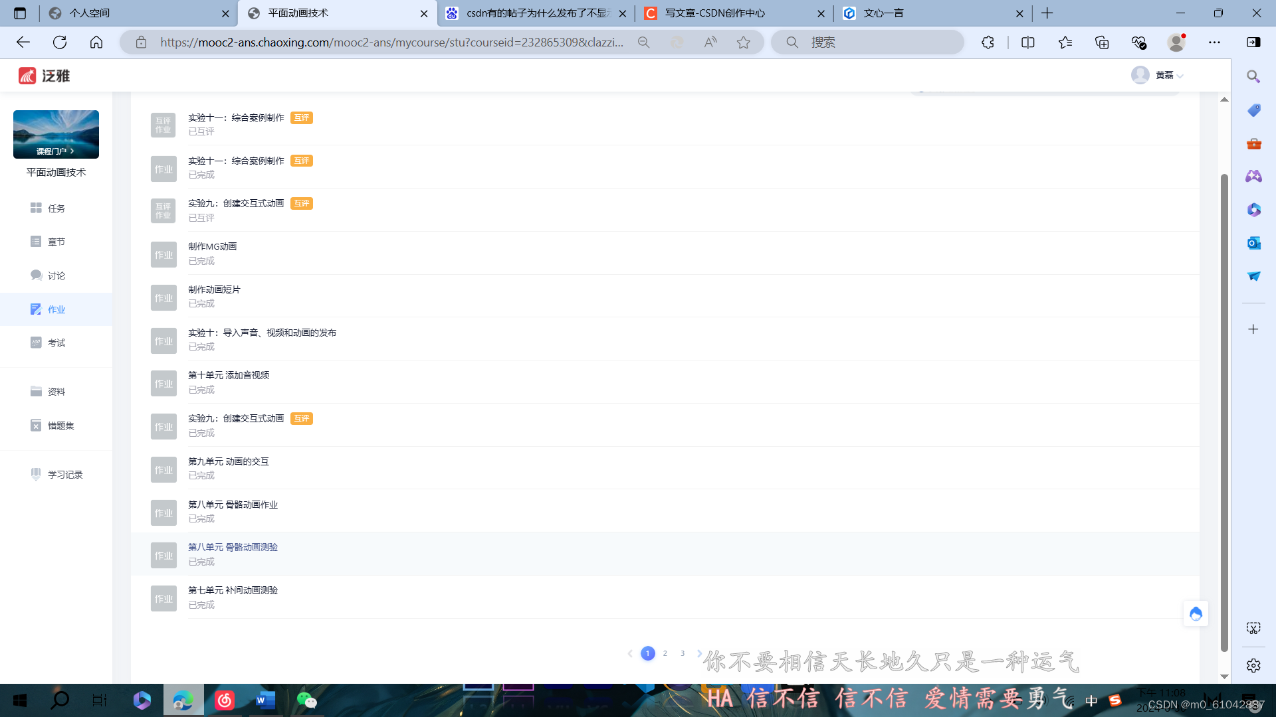Open 任务 in the course sidebar
The width and height of the screenshot is (1276, 717).
coord(56,208)
